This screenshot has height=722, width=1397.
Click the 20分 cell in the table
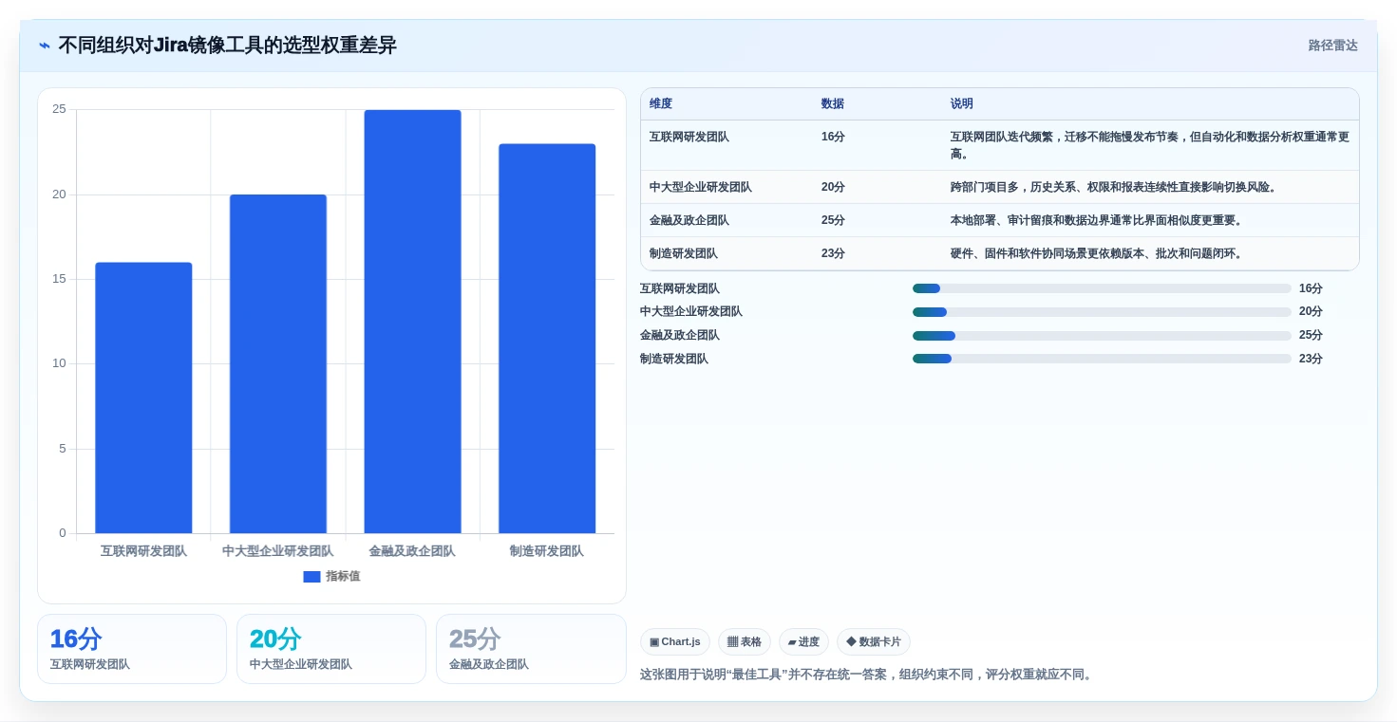833,187
